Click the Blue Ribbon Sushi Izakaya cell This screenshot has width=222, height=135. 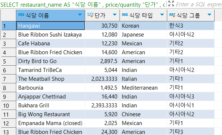51,35
